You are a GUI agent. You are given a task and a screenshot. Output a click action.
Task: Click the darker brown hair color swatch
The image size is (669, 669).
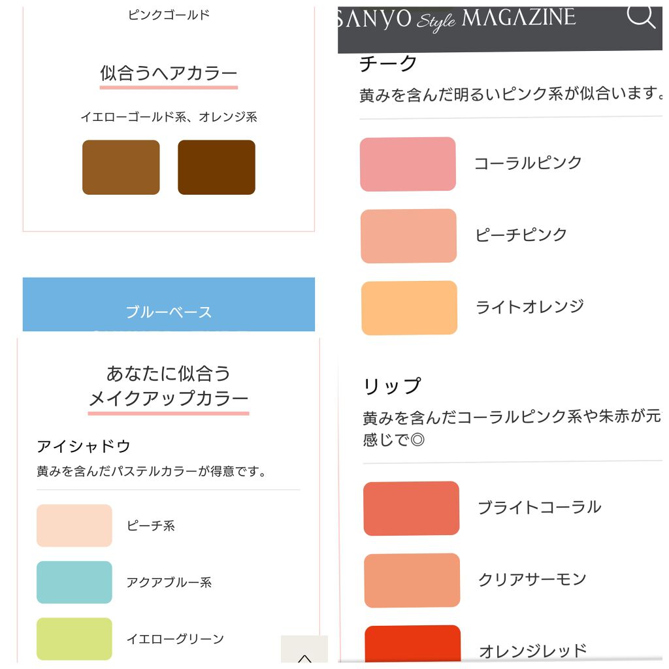point(216,167)
